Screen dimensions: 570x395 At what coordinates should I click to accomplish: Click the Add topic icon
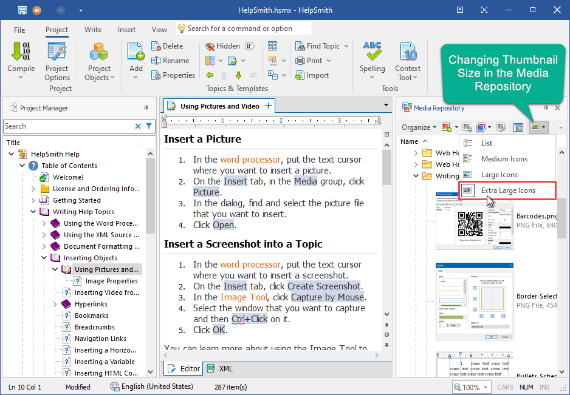point(136,51)
